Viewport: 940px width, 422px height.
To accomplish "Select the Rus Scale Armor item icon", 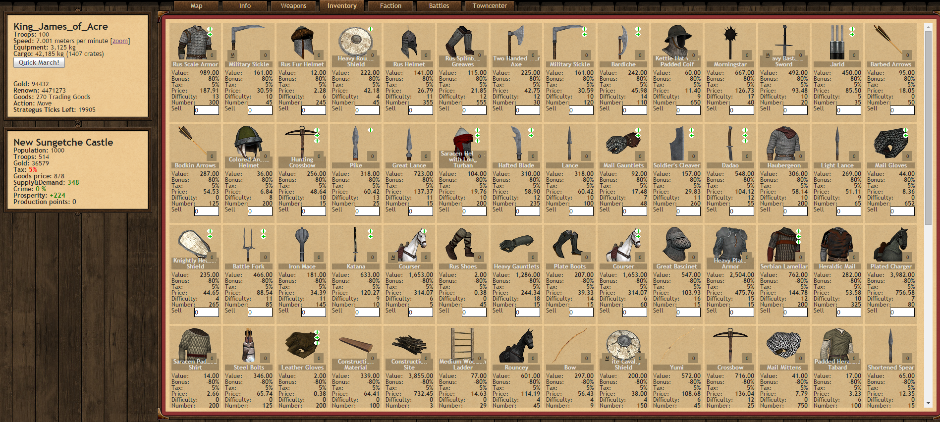I will [x=195, y=43].
